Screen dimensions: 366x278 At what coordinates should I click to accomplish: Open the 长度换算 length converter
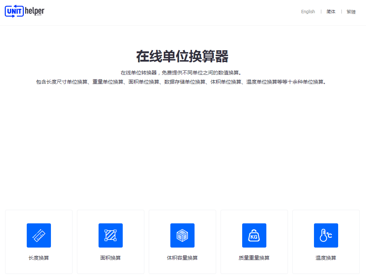pyautogui.click(x=38, y=258)
